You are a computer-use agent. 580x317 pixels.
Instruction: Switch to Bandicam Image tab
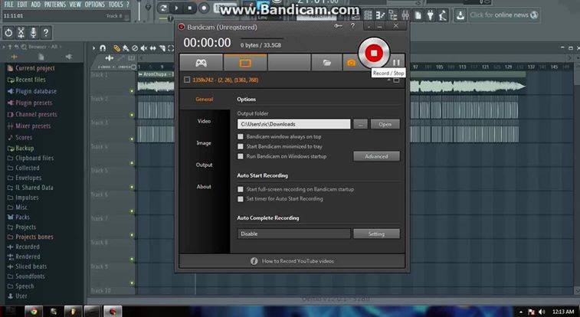(x=204, y=143)
